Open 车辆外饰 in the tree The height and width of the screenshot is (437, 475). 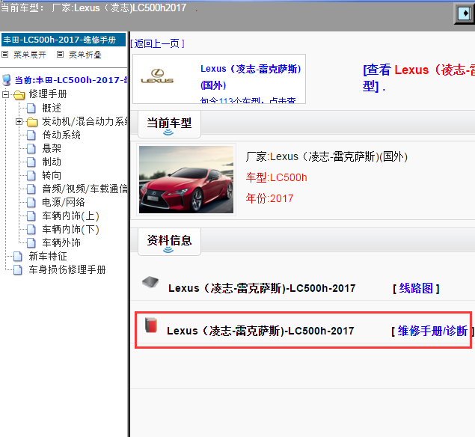(x=61, y=242)
